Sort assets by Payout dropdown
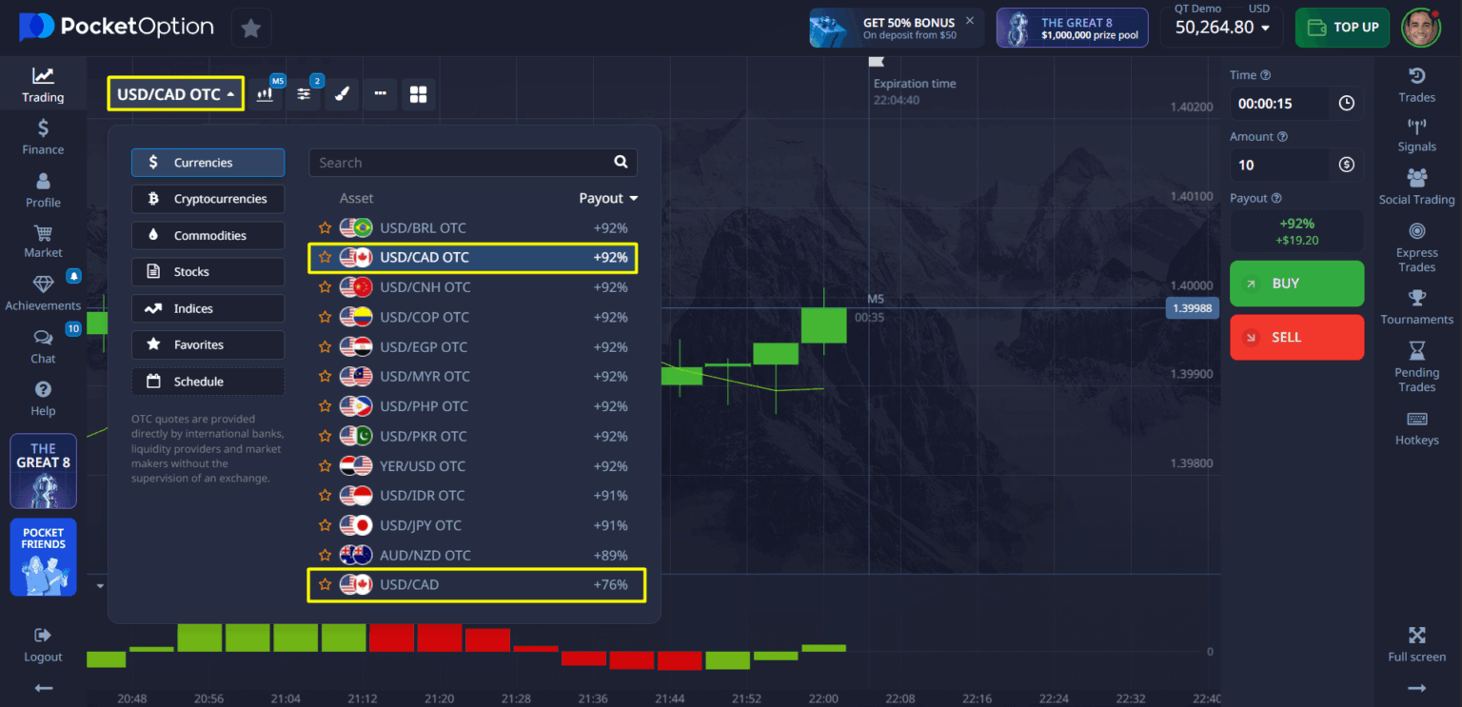Image resolution: width=1462 pixels, height=707 pixels. point(608,198)
